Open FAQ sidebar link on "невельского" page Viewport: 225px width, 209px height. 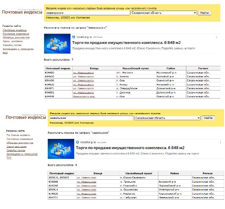[5, 53]
